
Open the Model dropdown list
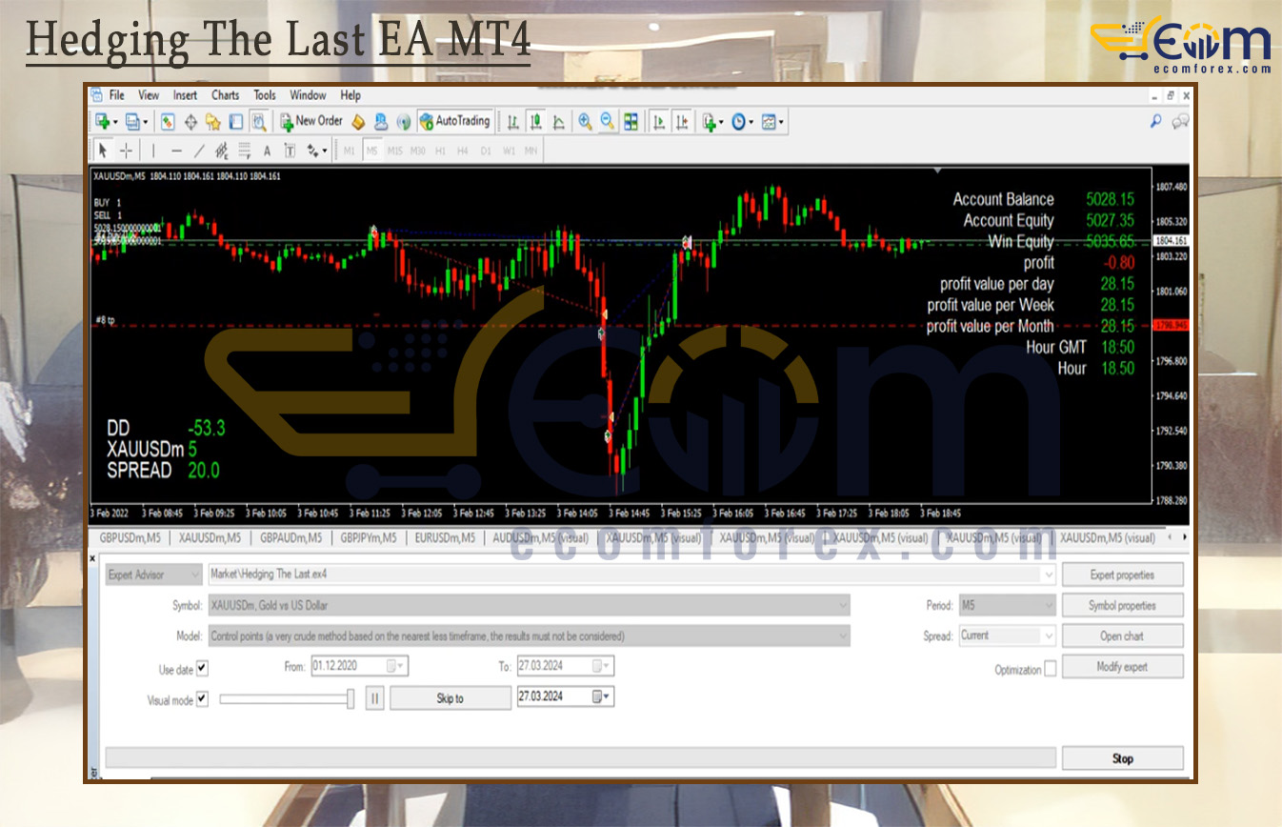click(844, 635)
